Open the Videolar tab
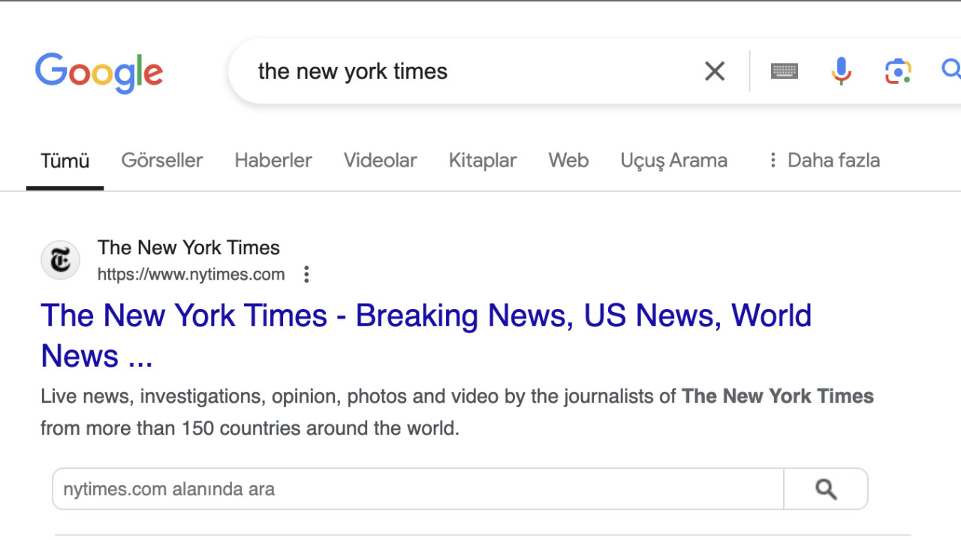Viewport: 961px width, 540px height. 380,160
